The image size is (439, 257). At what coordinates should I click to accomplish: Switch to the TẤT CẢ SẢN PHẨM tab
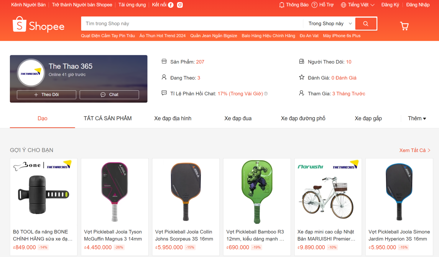coord(108,118)
